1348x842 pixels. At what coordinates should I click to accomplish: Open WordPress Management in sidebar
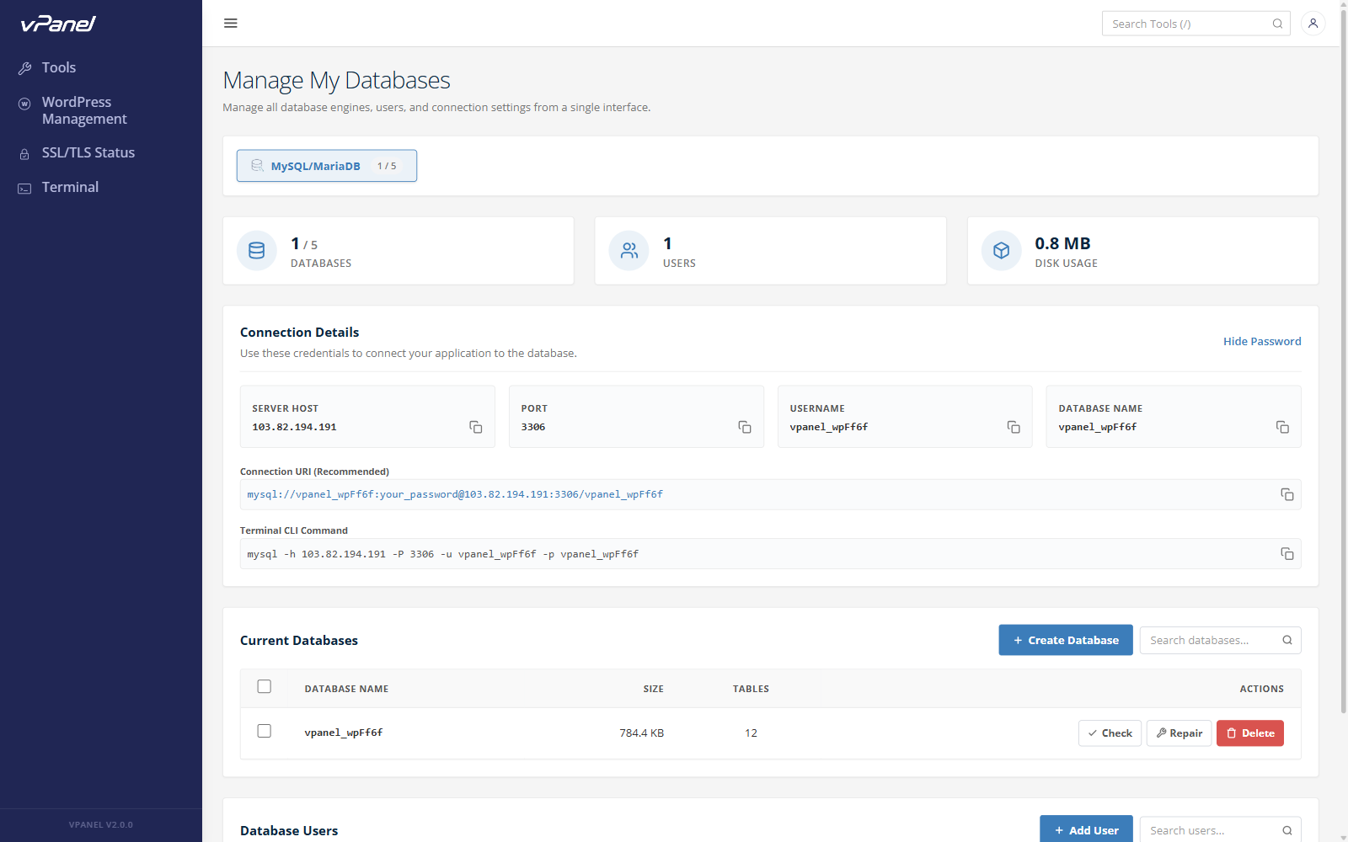[84, 110]
